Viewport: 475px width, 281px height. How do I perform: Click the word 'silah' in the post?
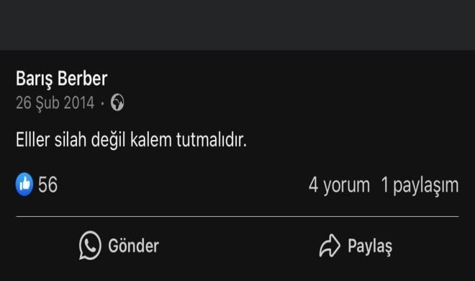70,140
